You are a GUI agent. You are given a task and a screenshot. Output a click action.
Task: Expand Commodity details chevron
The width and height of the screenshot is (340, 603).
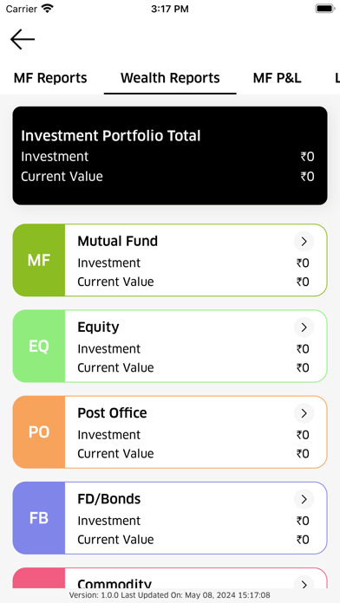[304, 582]
